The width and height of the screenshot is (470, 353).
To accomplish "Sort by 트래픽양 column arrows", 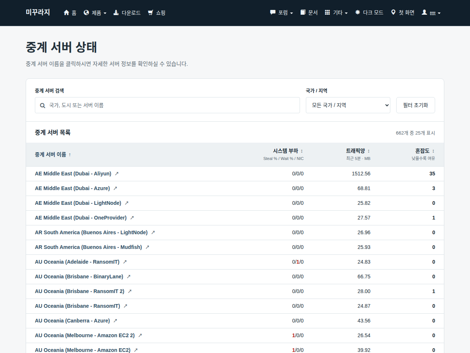I will [369, 151].
